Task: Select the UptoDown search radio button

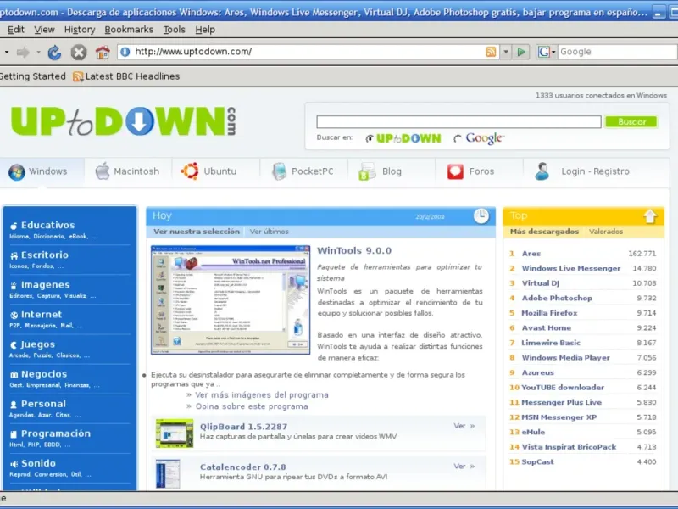Action: tap(370, 138)
